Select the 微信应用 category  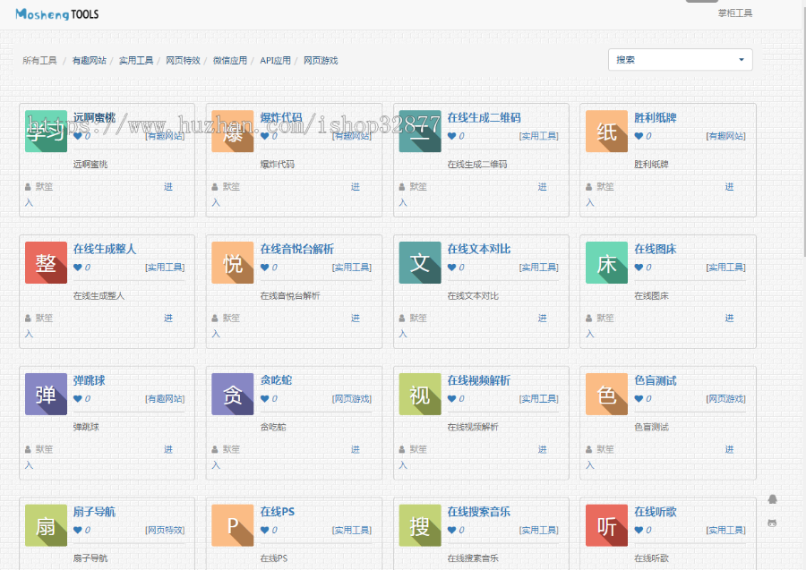(x=230, y=61)
